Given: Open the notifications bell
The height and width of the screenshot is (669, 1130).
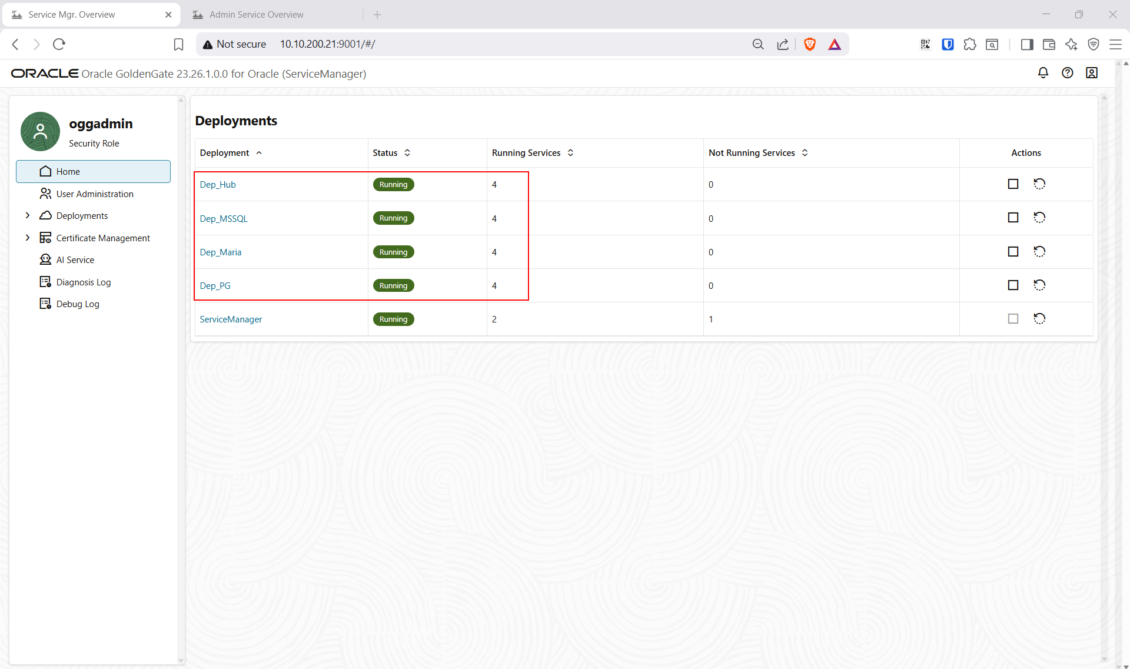Looking at the screenshot, I should pos(1043,73).
